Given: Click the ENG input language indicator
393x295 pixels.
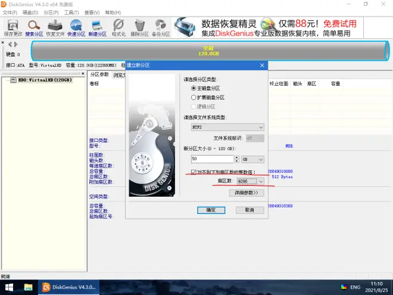Looking at the screenshot, I should [355, 287].
